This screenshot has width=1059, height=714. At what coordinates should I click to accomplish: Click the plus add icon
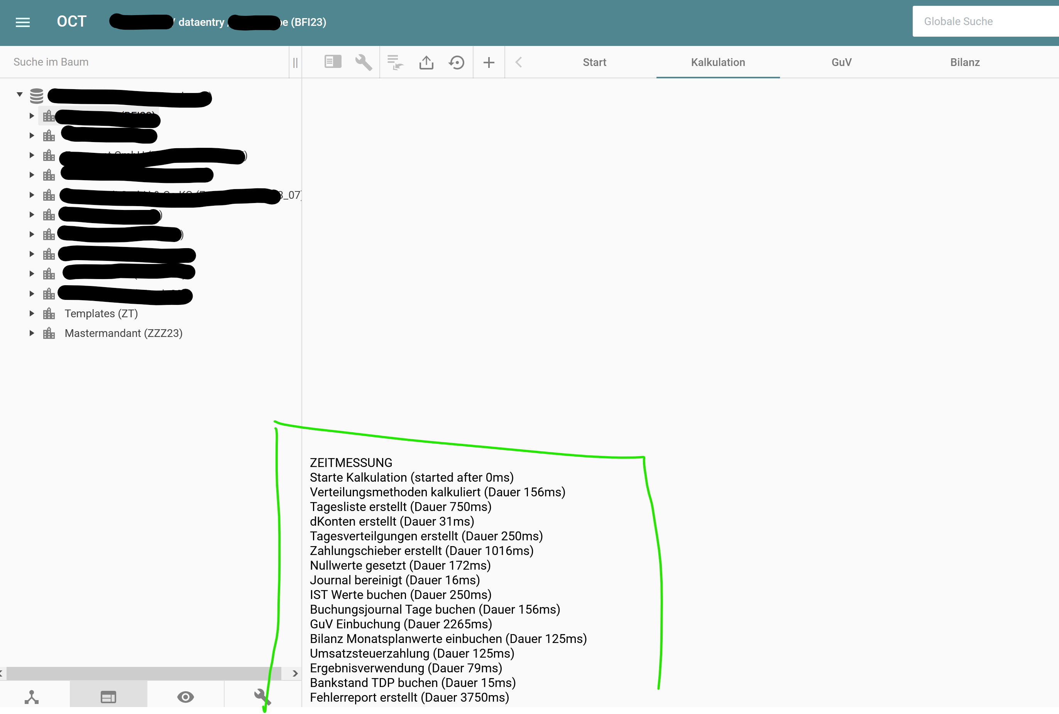pos(489,62)
